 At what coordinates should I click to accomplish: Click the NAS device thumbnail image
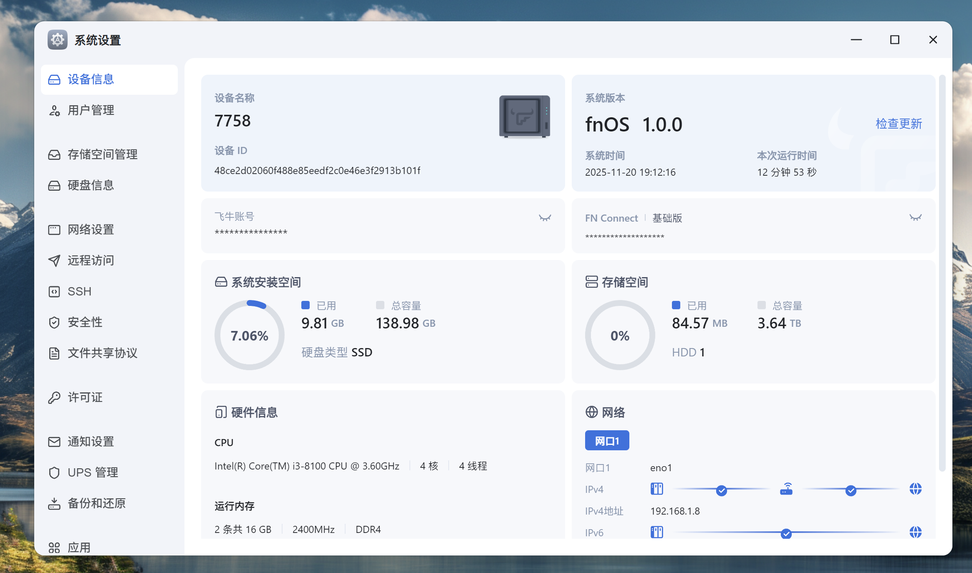[524, 117]
